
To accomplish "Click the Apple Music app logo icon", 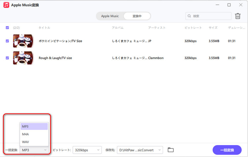I will coord(6,5).
